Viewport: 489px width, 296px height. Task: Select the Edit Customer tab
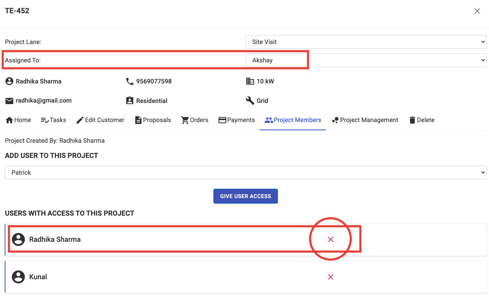click(100, 120)
